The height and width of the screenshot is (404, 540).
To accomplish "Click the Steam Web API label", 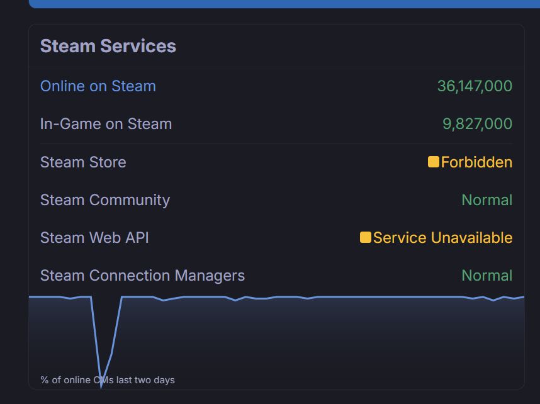I will 94,238.
